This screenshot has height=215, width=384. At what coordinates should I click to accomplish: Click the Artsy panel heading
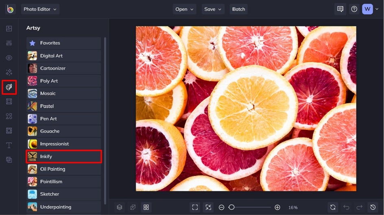(33, 28)
